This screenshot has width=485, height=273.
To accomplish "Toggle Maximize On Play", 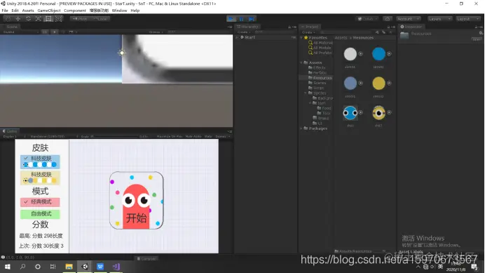I will [x=170, y=136].
